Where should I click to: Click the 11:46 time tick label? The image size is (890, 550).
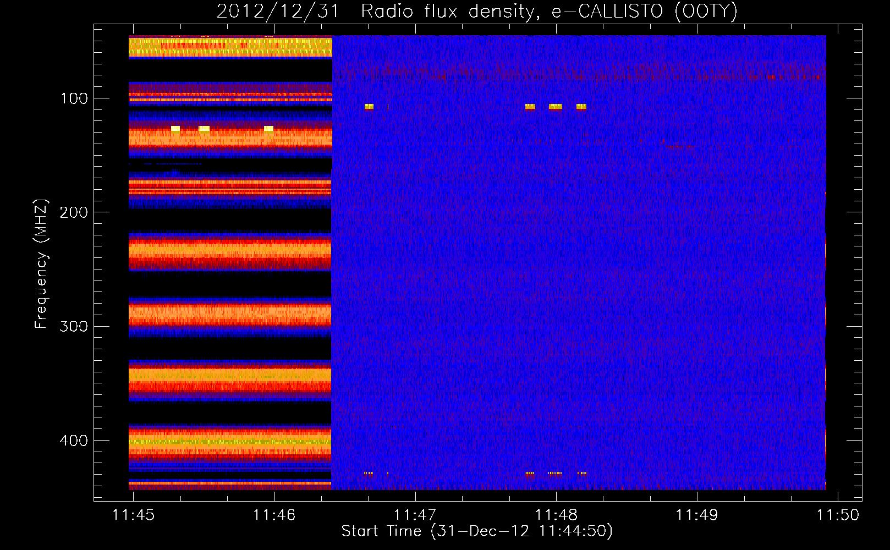[x=274, y=515]
